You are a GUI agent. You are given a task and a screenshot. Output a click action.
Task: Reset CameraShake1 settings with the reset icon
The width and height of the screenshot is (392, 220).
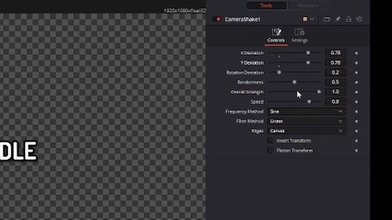360,19
